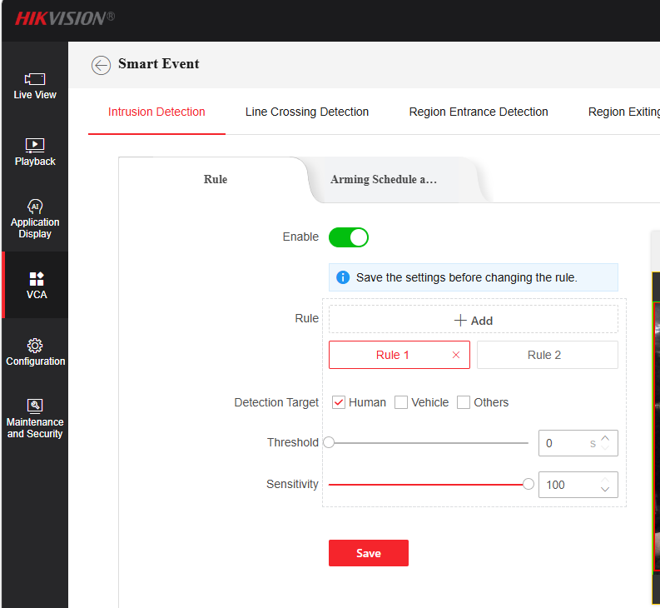
Task: Click the back arrow beside Smart Event
Action: (101, 65)
